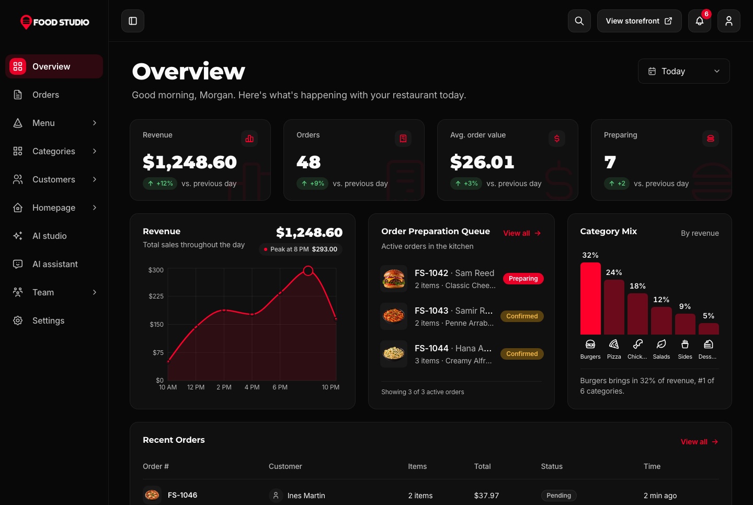The height and width of the screenshot is (505, 753).
Task: Click the peak point on revenue chart
Action: pyautogui.click(x=308, y=270)
